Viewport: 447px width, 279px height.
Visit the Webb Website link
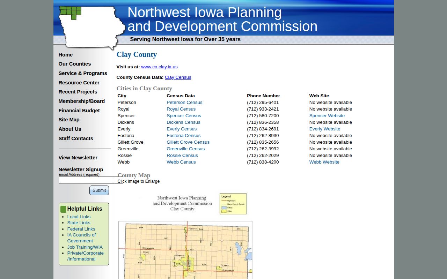pyautogui.click(x=324, y=162)
